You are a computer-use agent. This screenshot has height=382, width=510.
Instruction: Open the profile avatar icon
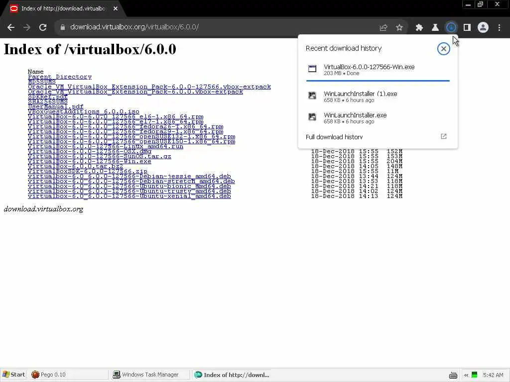click(x=483, y=28)
